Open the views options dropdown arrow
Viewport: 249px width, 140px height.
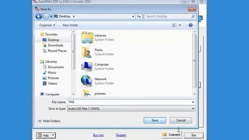(x=180, y=25)
